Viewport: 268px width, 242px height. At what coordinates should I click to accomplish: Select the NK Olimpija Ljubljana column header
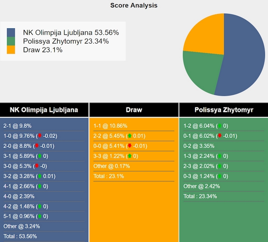coord(44,110)
